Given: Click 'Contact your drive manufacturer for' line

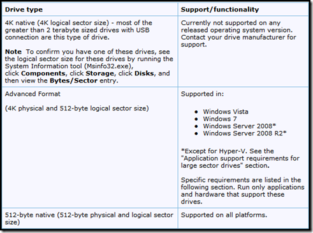Looking at the screenshot, I should [238, 37].
